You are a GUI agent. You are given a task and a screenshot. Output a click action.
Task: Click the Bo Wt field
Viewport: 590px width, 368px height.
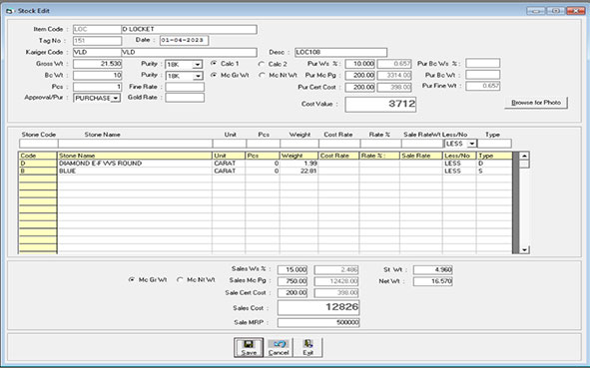(98, 75)
